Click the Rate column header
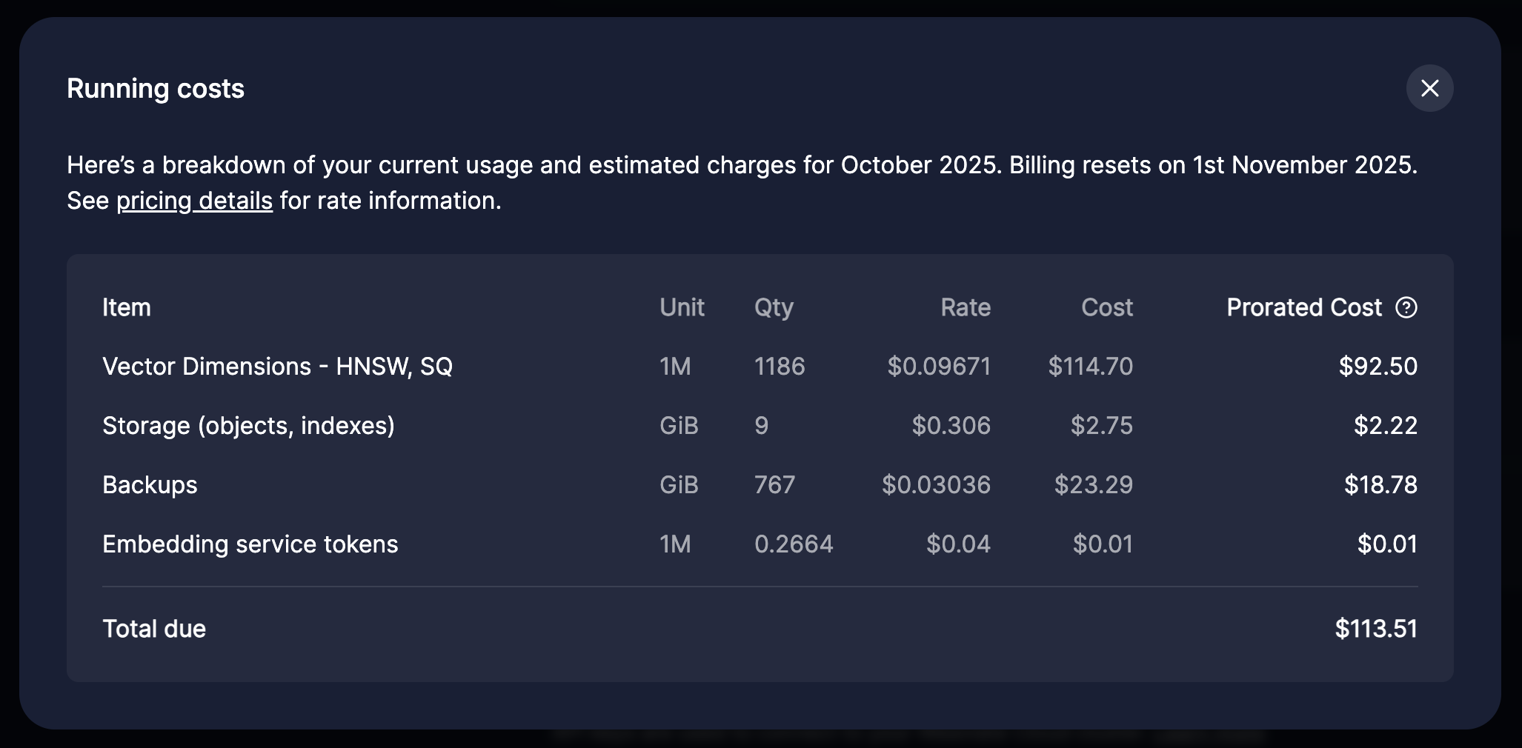This screenshot has width=1522, height=748. (x=965, y=307)
